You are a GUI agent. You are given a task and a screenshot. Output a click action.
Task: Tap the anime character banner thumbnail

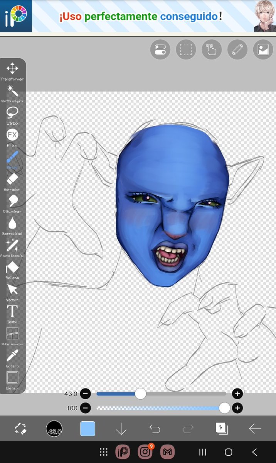265,16
